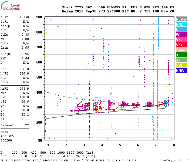189x162 pixels.
Task: Click the B0 value 32.1
Action: [x=25, y=115]
